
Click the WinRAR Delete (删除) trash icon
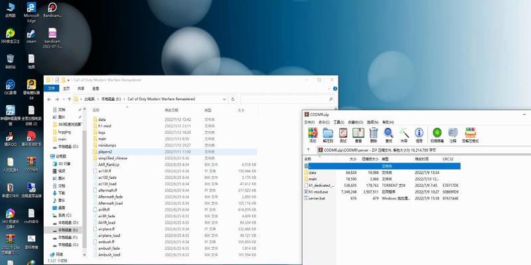[x=373, y=133]
